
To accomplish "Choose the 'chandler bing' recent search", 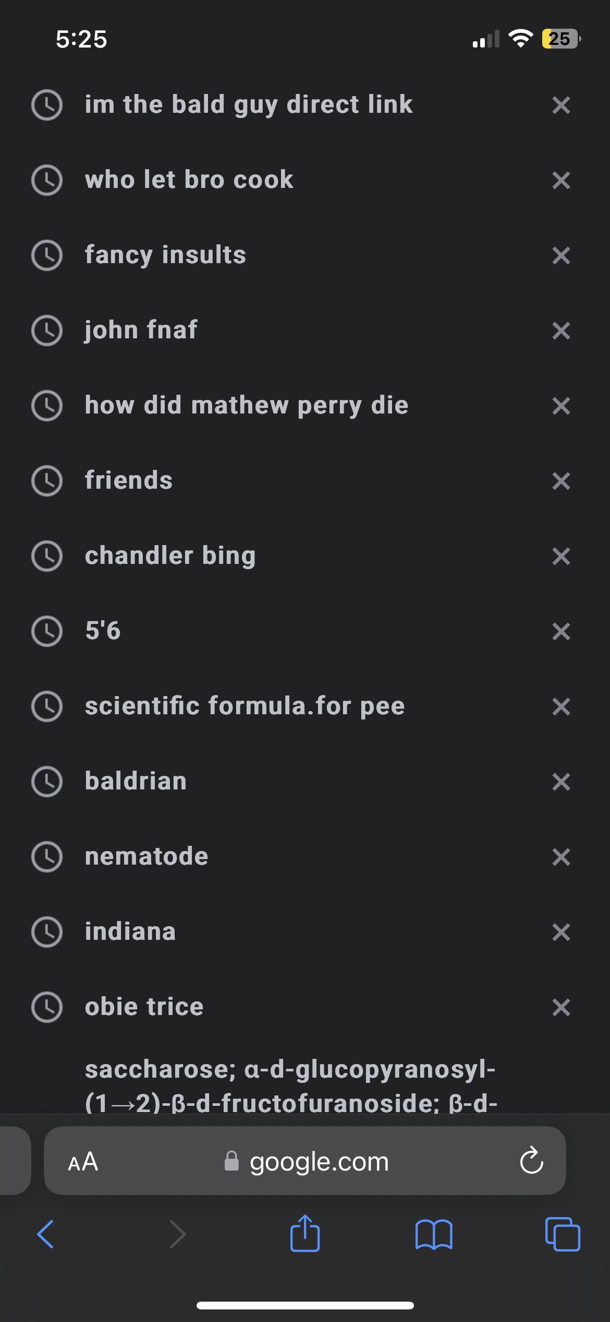I will click(x=170, y=556).
